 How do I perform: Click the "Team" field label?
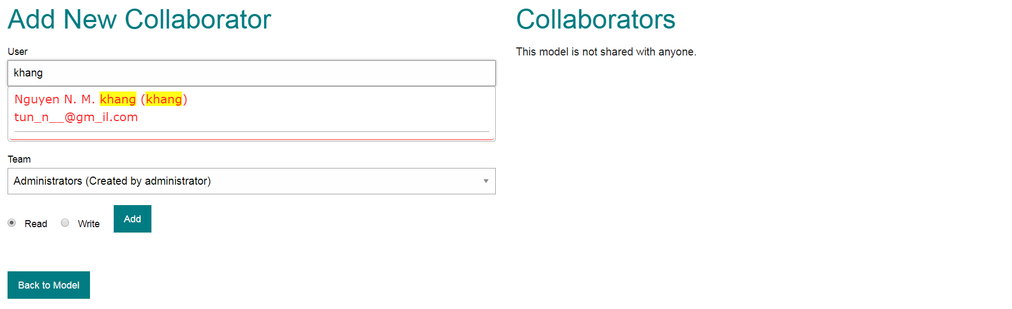point(19,159)
